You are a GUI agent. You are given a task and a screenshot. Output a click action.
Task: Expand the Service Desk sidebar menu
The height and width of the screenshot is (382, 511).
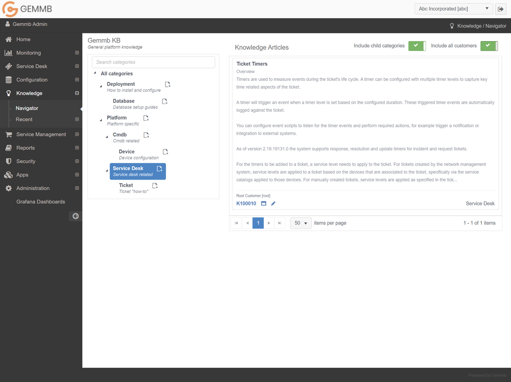tap(77, 66)
